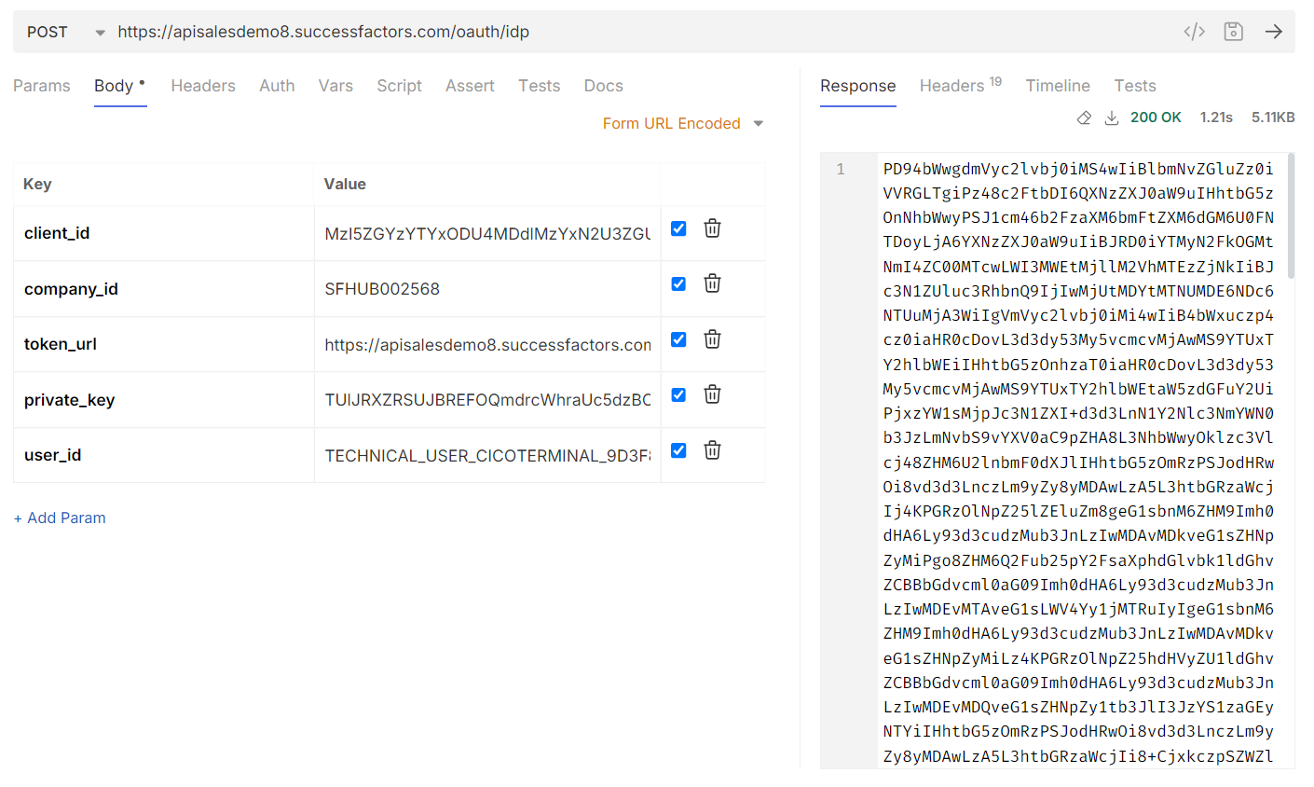Click the request URL field
This screenshot has height=787, width=1314.
pos(643,32)
